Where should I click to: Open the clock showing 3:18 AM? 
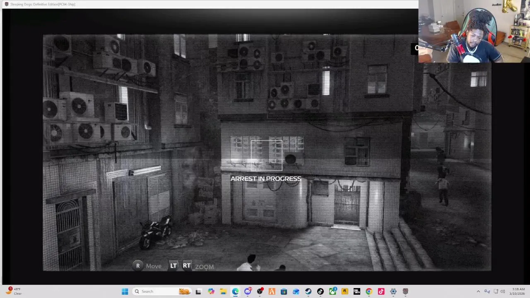coord(518,291)
